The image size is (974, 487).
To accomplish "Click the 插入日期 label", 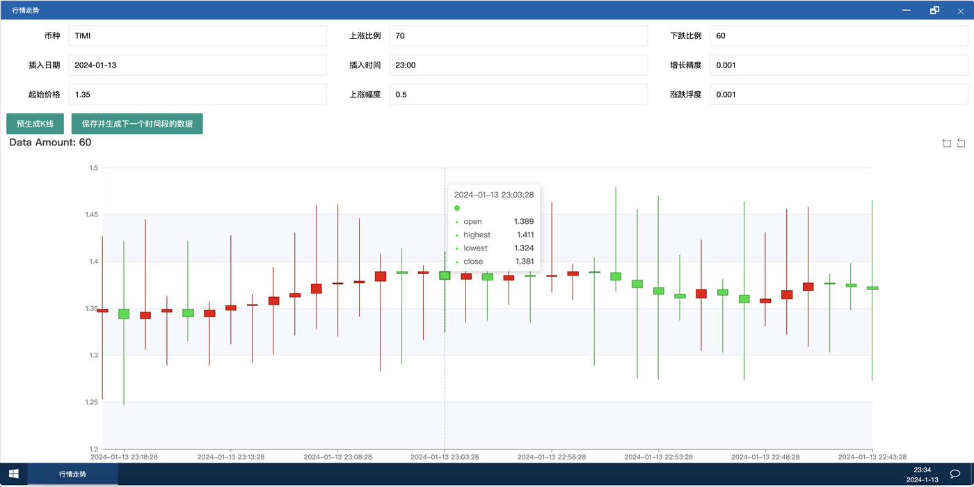I will 44,65.
